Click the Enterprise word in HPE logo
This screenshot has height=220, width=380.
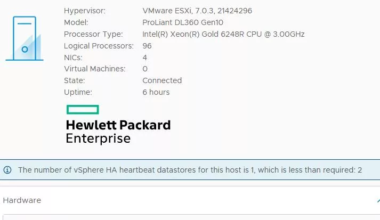click(98, 138)
